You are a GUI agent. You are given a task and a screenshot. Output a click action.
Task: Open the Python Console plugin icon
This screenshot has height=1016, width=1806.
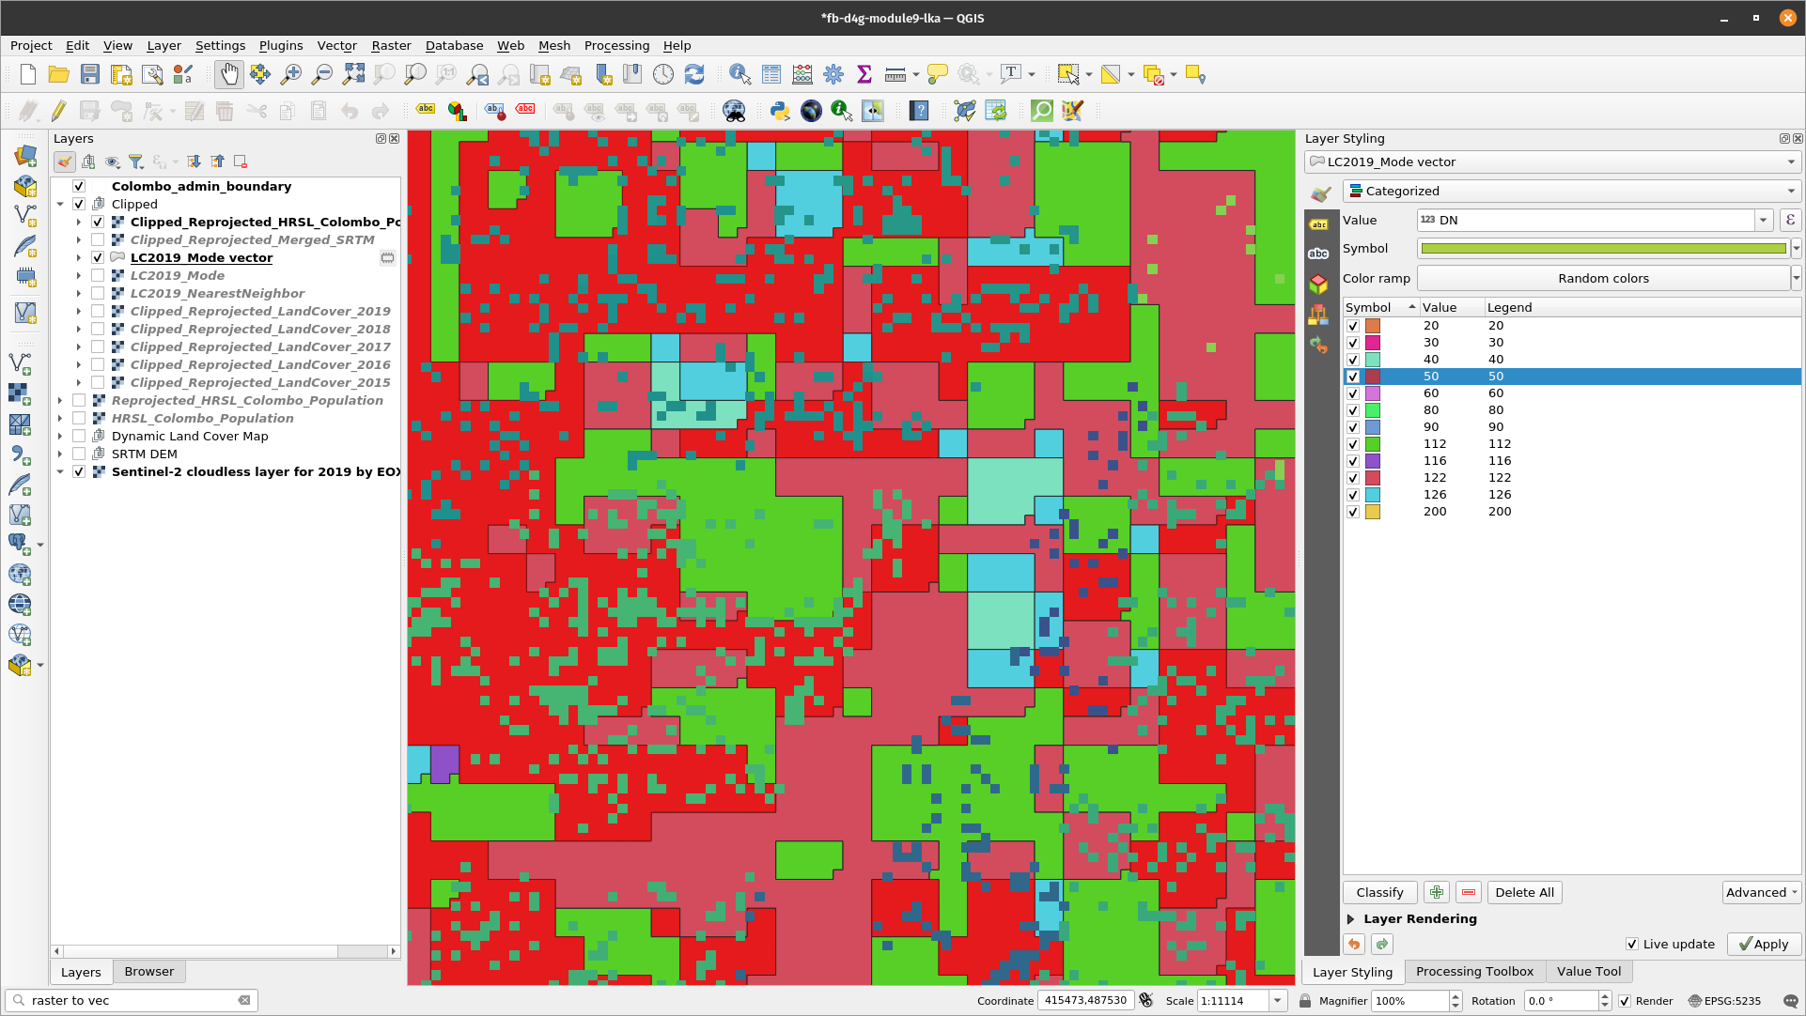click(x=778, y=112)
